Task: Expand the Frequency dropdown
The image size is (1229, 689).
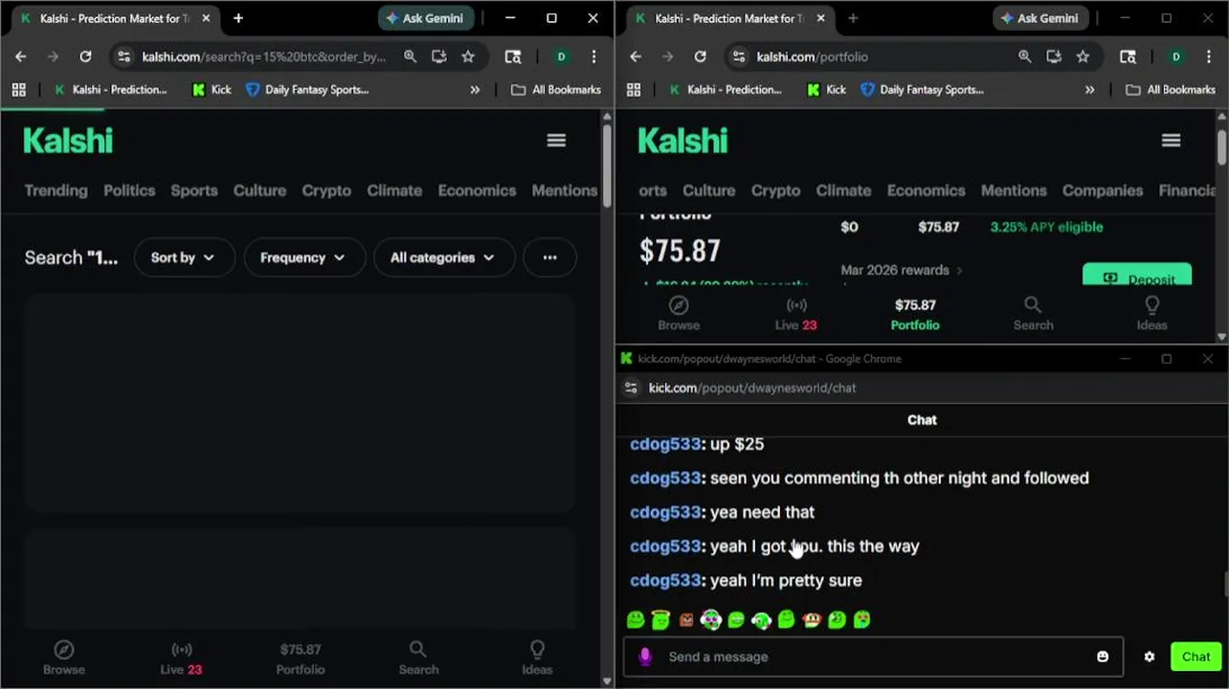Action: tap(304, 257)
